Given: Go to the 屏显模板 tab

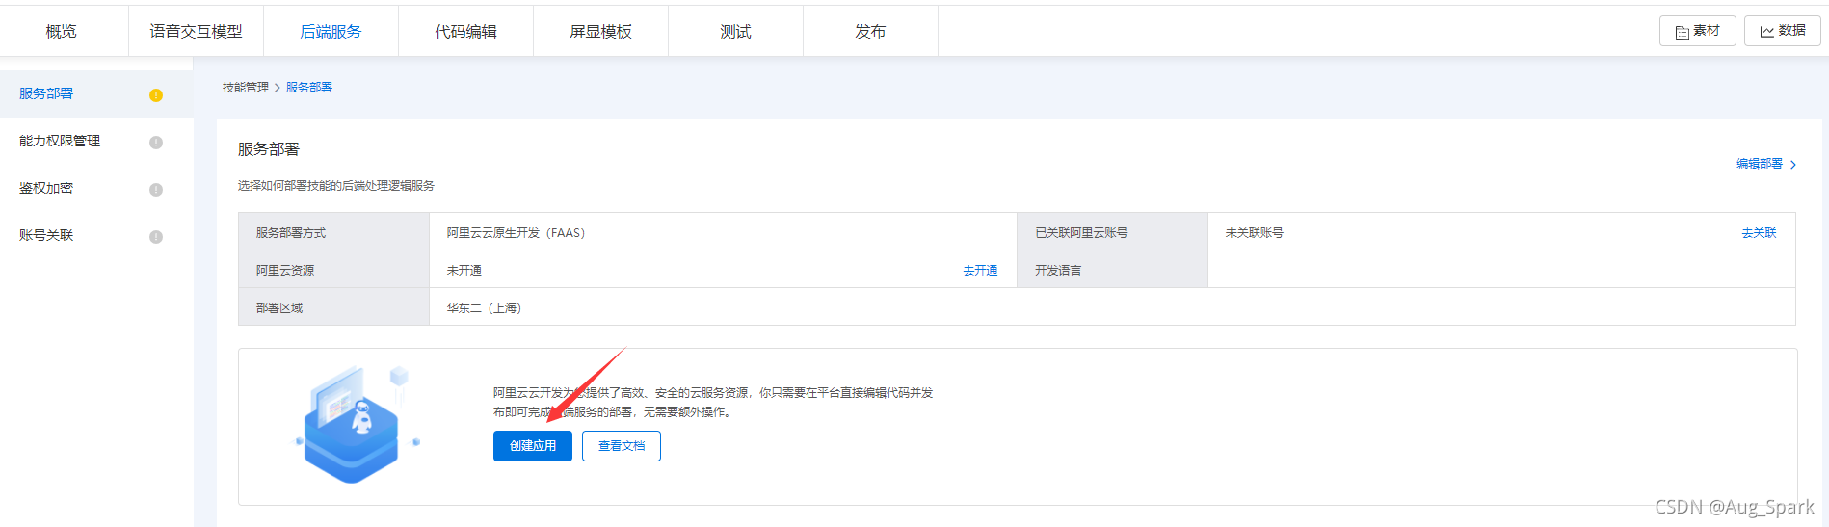Looking at the screenshot, I should tap(600, 32).
